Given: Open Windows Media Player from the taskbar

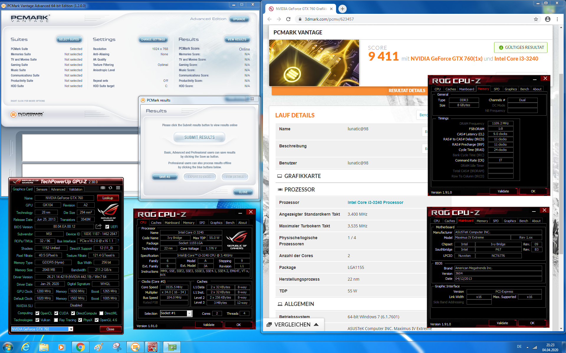Looking at the screenshot, I should [x=61, y=347].
